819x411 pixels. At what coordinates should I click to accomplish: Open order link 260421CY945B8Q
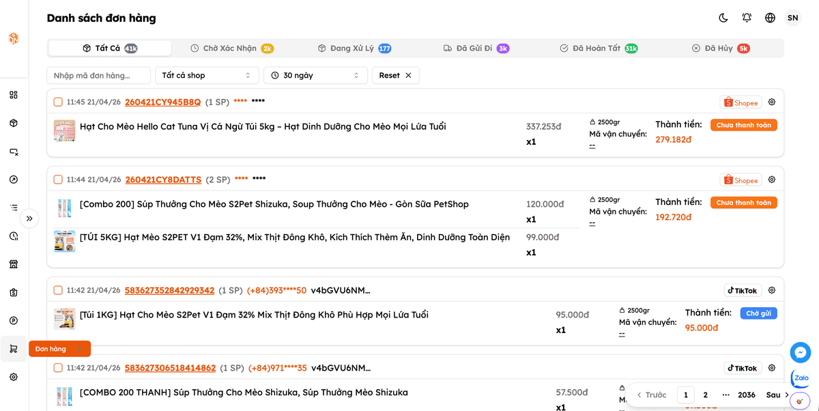tap(163, 102)
